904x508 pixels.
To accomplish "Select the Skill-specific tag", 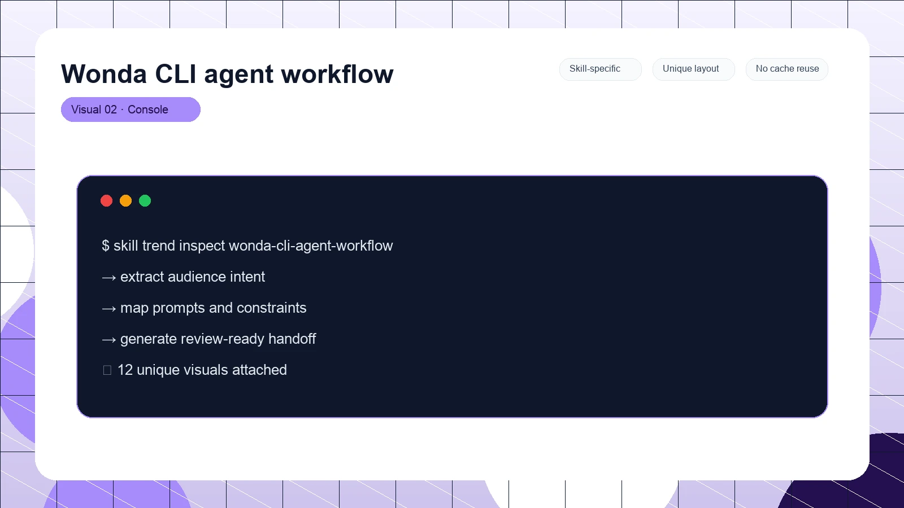I will (600, 69).
